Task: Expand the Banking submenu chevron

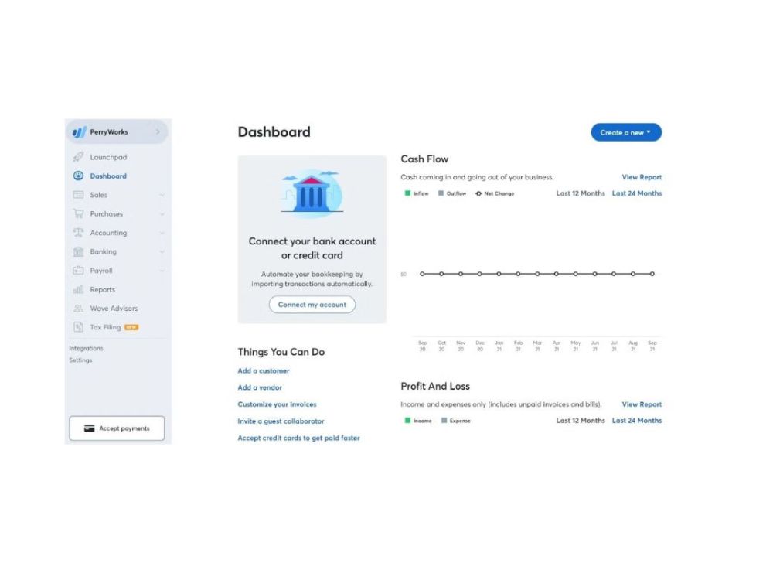Action: pos(162,251)
